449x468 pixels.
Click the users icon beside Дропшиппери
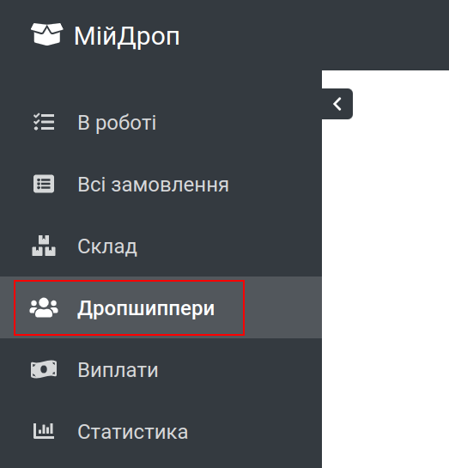tap(44, 307)
